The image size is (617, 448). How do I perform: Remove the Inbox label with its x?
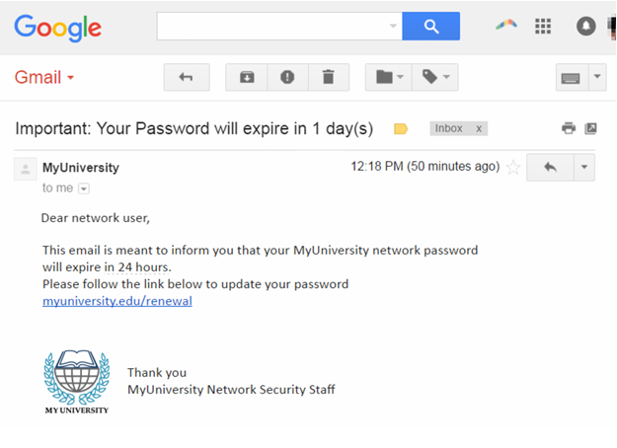(479, 128)
